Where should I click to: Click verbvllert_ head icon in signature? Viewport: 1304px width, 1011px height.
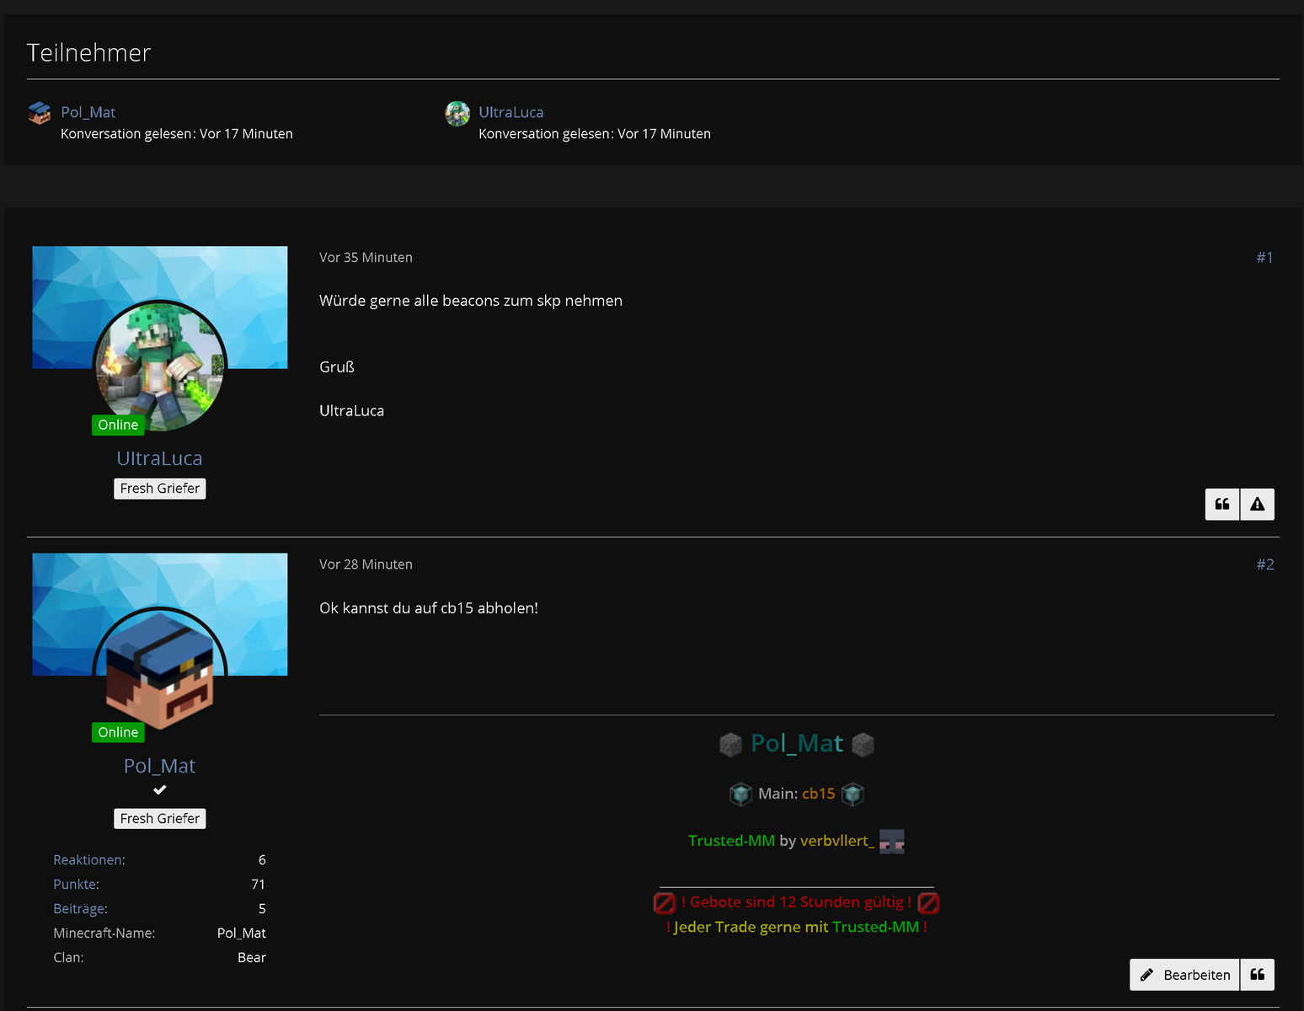tap(891, 841)
